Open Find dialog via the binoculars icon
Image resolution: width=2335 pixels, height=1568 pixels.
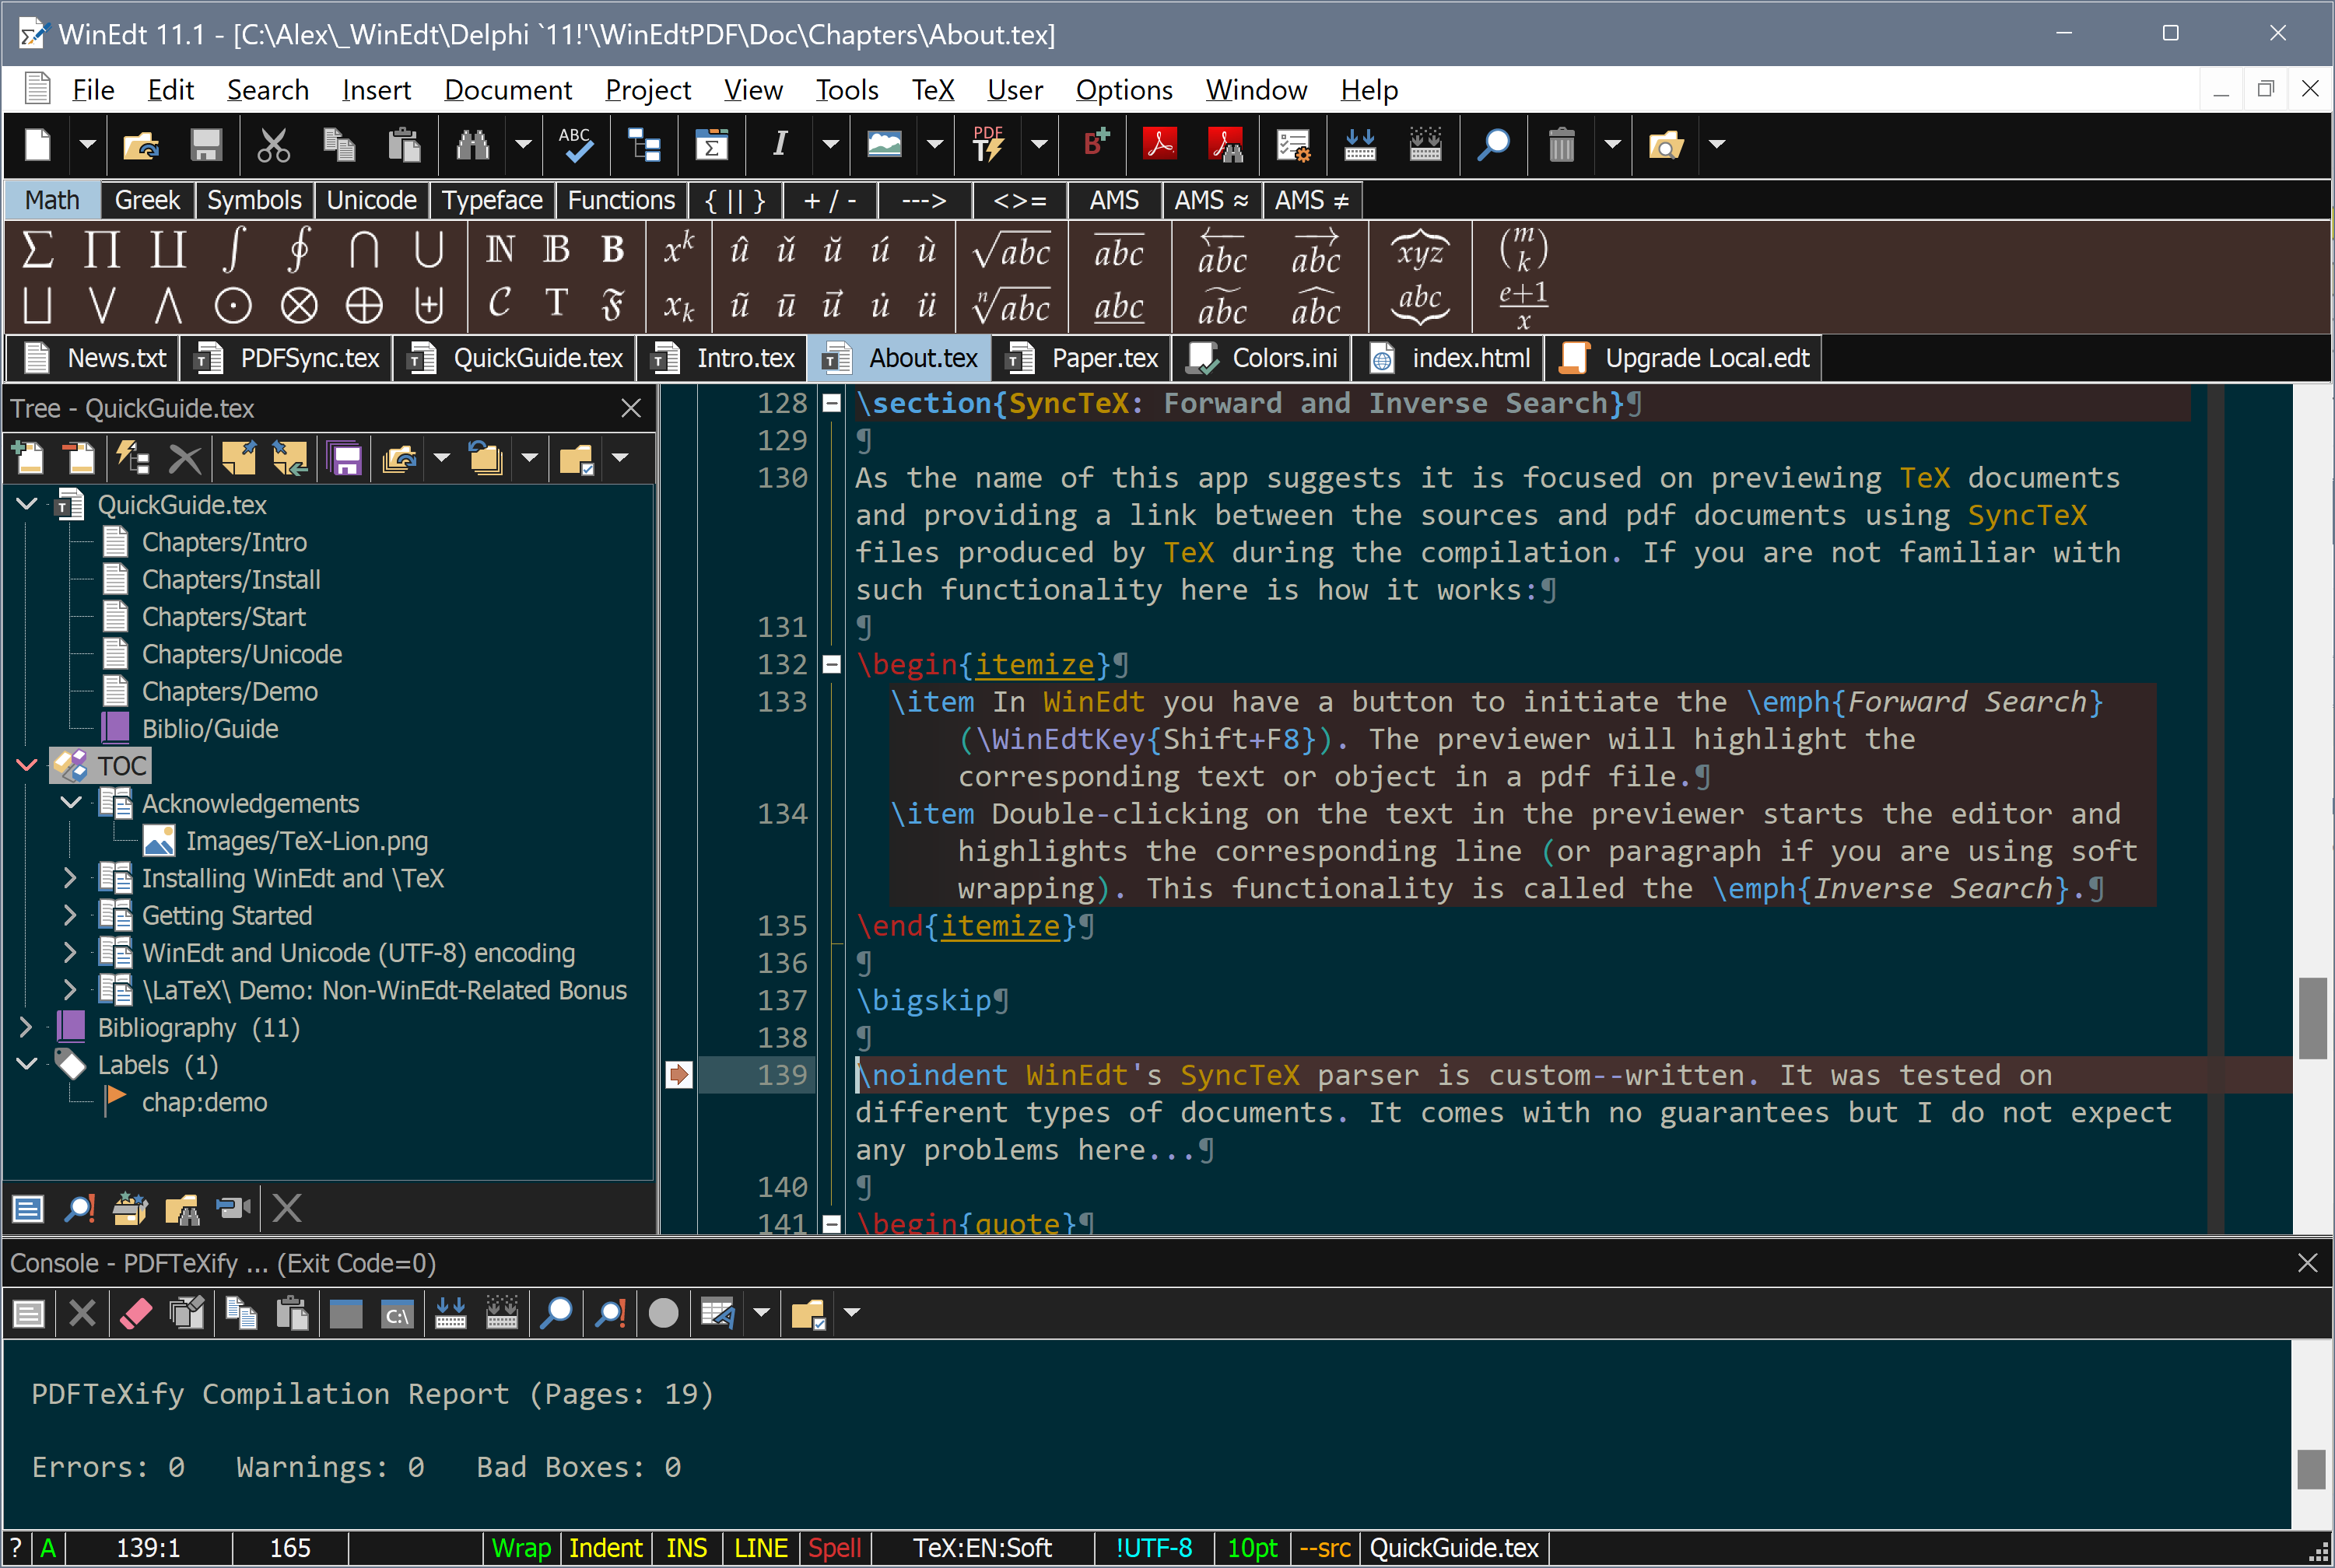(x=472, y=145)
